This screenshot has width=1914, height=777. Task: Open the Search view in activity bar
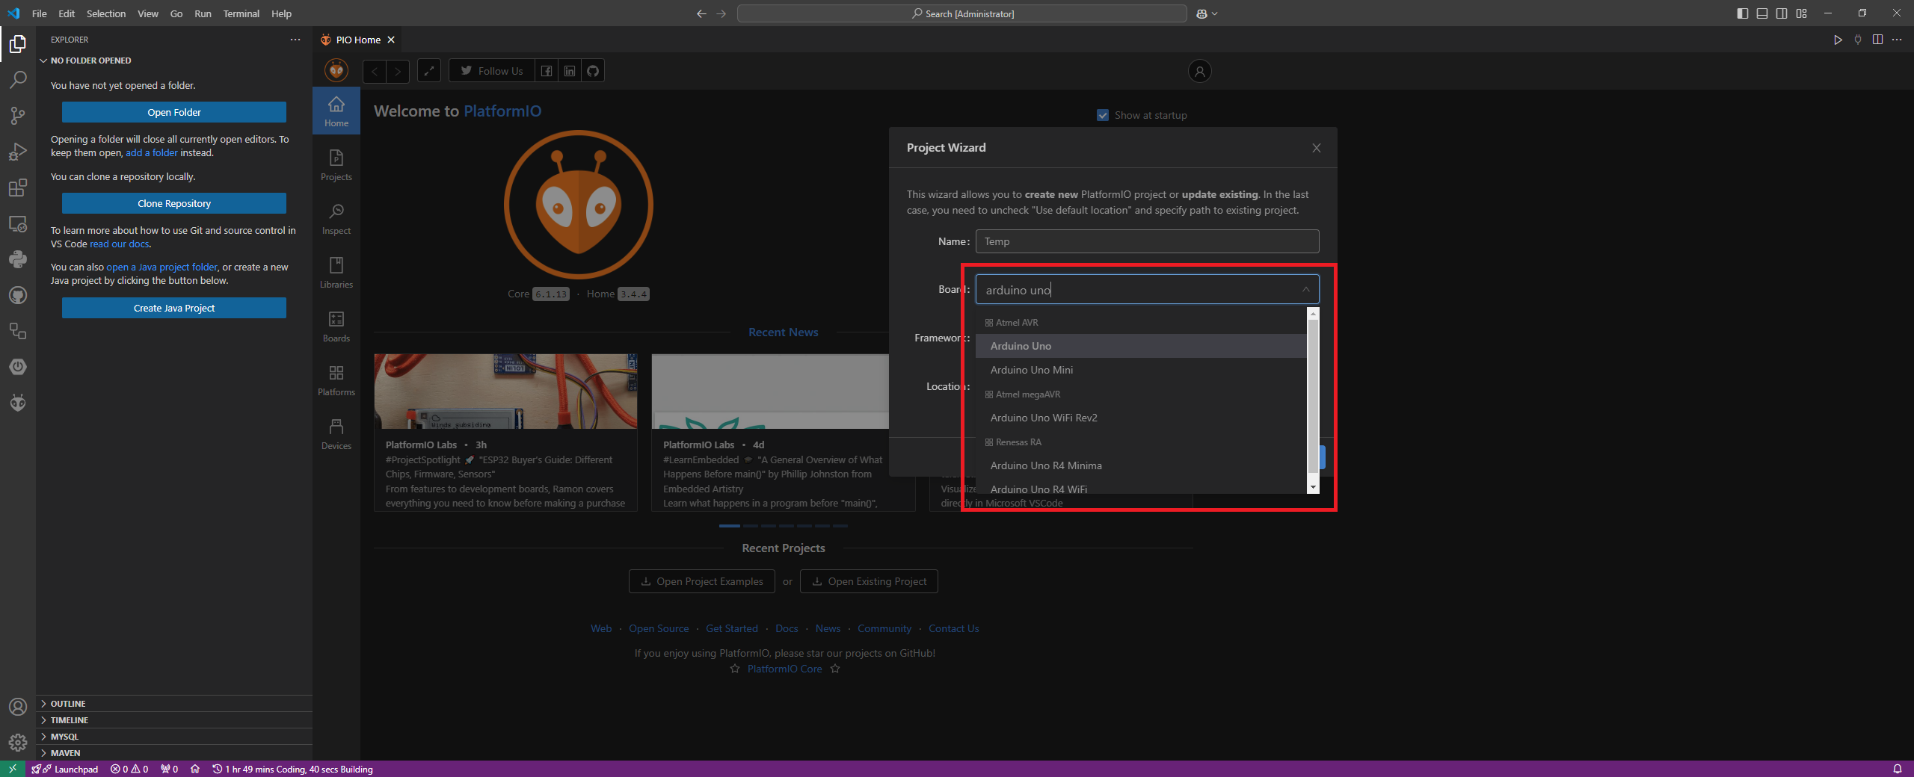(x=18, y=79)
